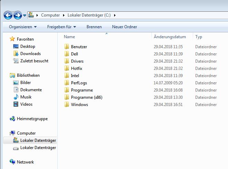Expand the Computer breadcrumb arrow
The height and width of the screenshot is (169, 228).
pyautogui.click(x=63, y=15)
